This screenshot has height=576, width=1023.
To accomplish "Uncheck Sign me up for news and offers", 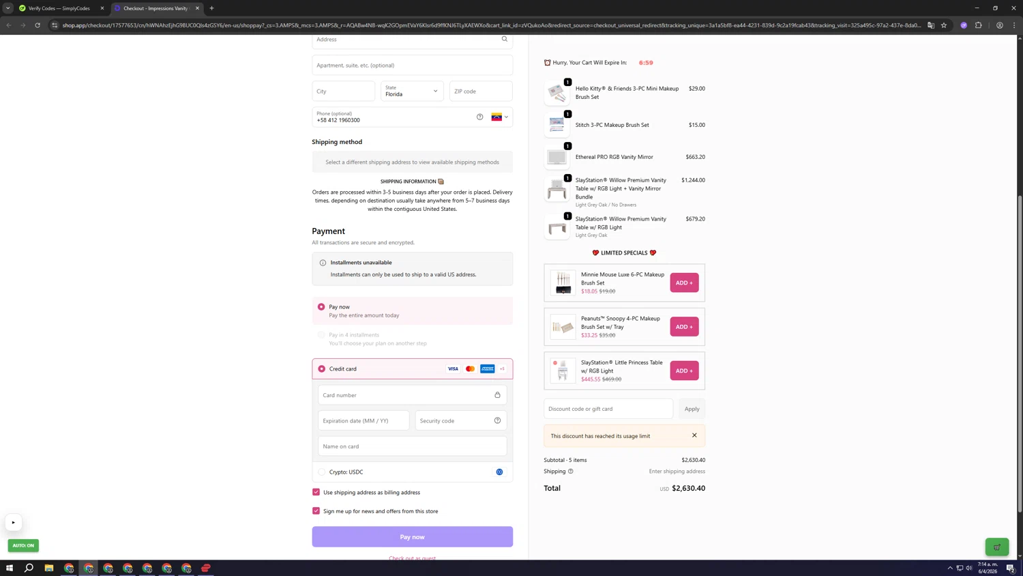I will 316,511.
